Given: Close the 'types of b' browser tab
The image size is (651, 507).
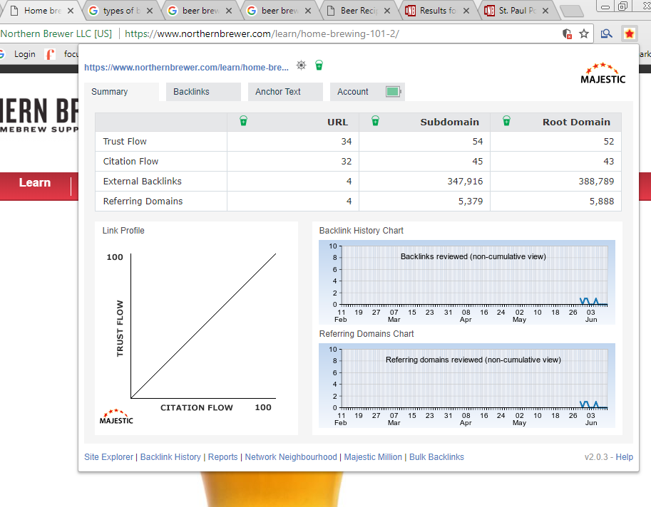Looking at the screenshot, I should tap(150, 11).
